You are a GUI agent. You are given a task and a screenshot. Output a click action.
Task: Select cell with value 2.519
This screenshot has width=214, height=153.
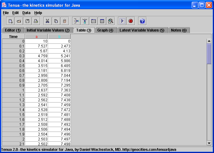tap(36, 115)
